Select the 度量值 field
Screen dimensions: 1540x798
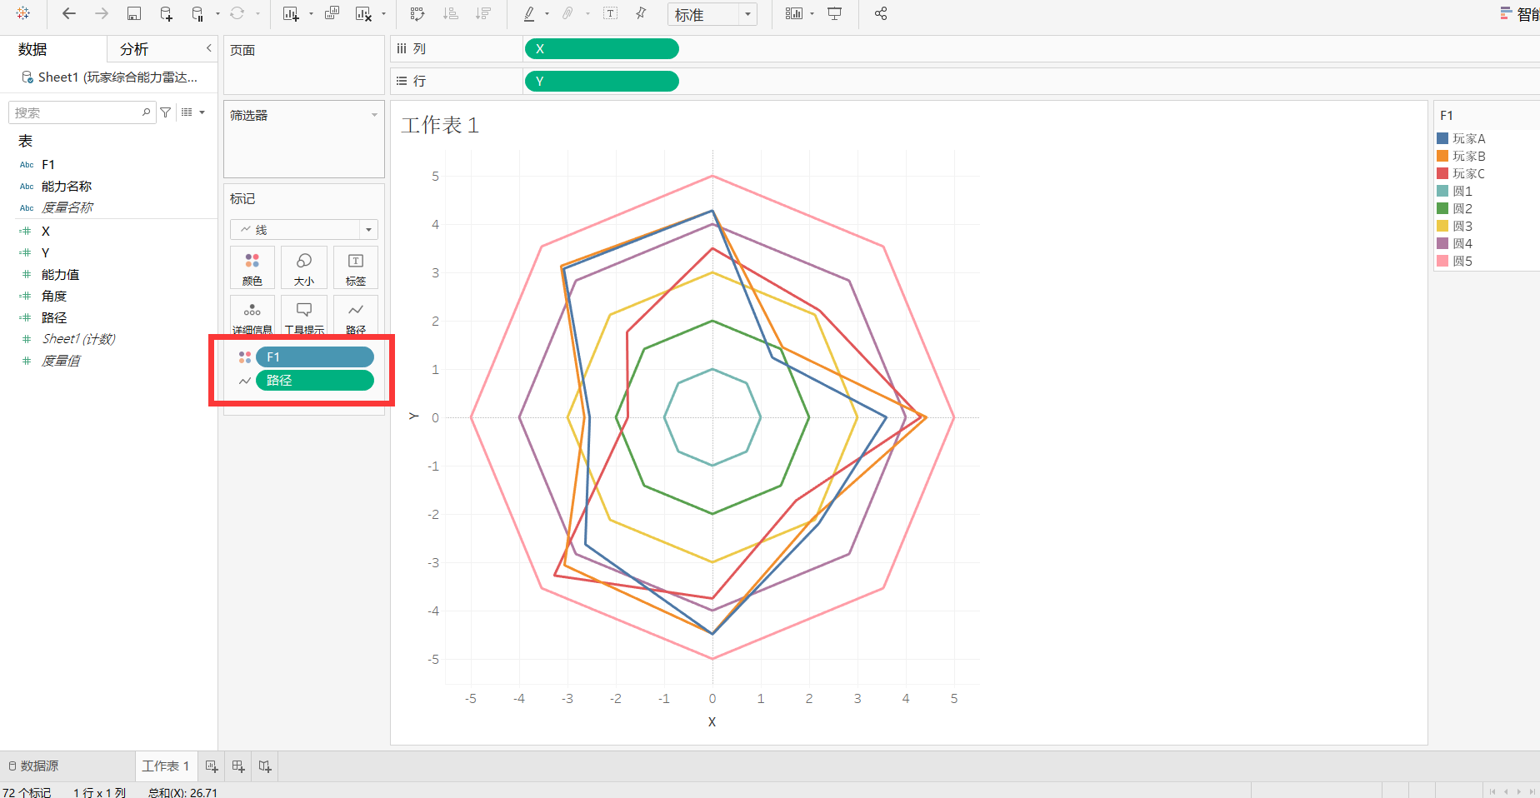tap(61, 361)
